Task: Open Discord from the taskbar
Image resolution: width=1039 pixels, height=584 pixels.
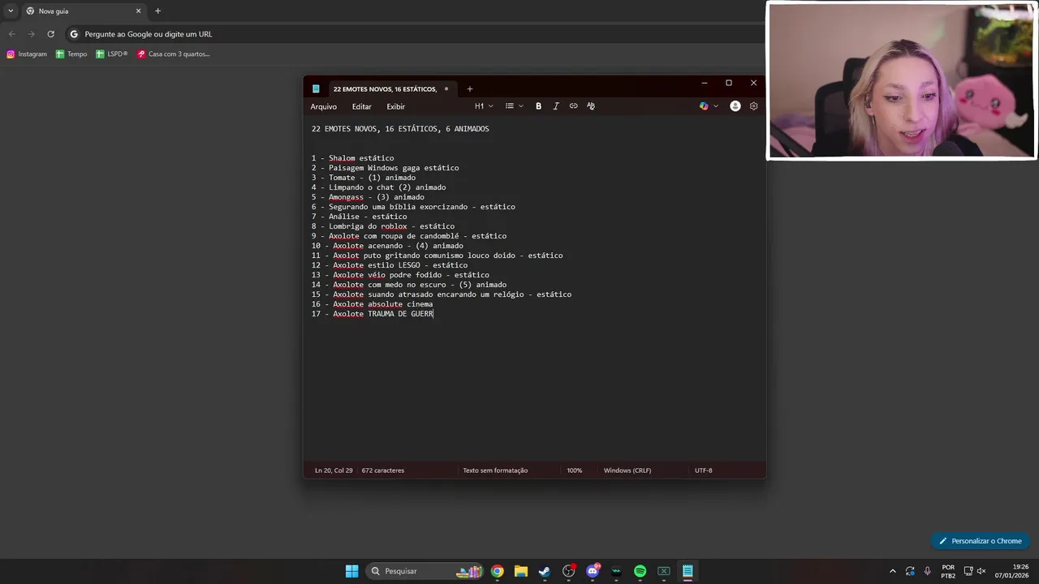Action: click(593, 571)
